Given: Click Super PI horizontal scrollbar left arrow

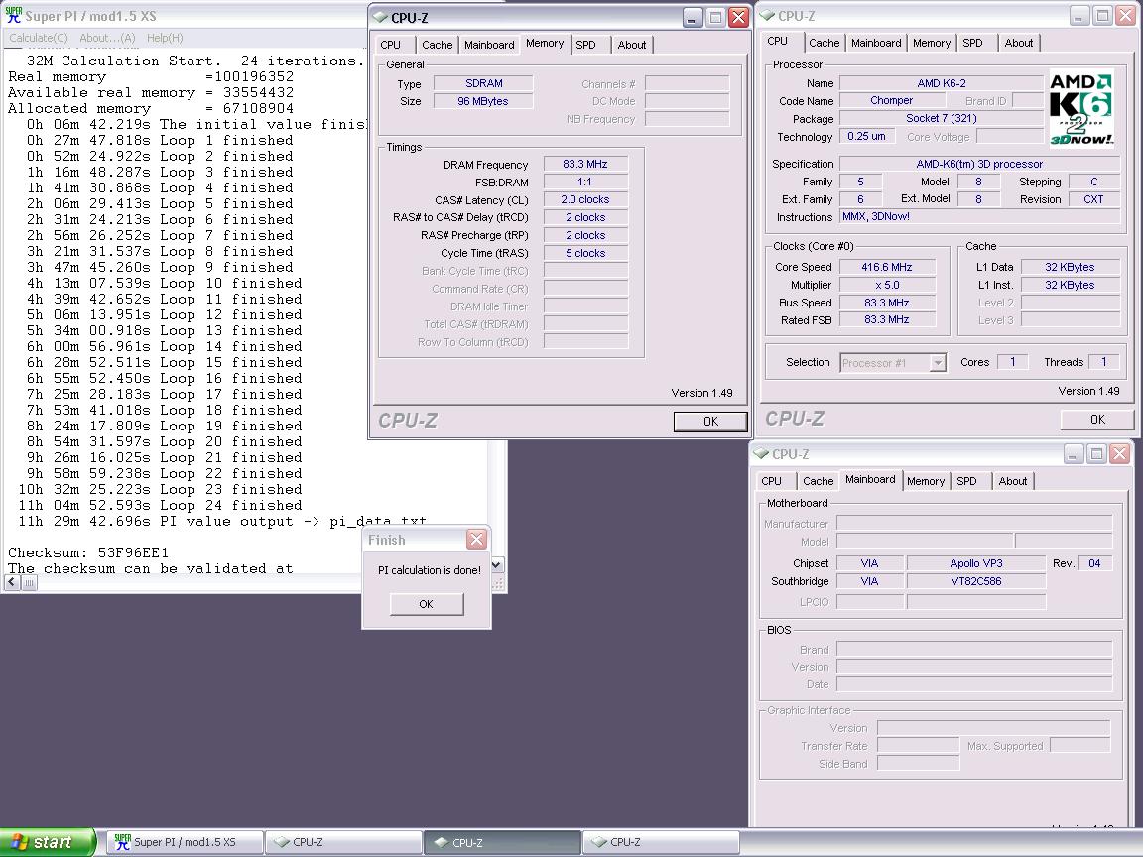Looking at the screenshot, I should 12,583.
